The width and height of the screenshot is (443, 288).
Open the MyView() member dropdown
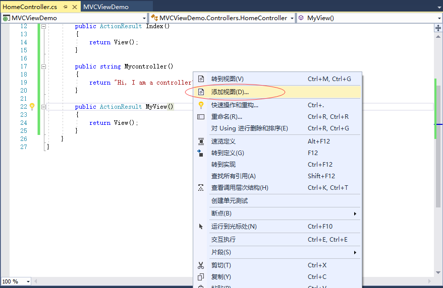click(439, 18)
